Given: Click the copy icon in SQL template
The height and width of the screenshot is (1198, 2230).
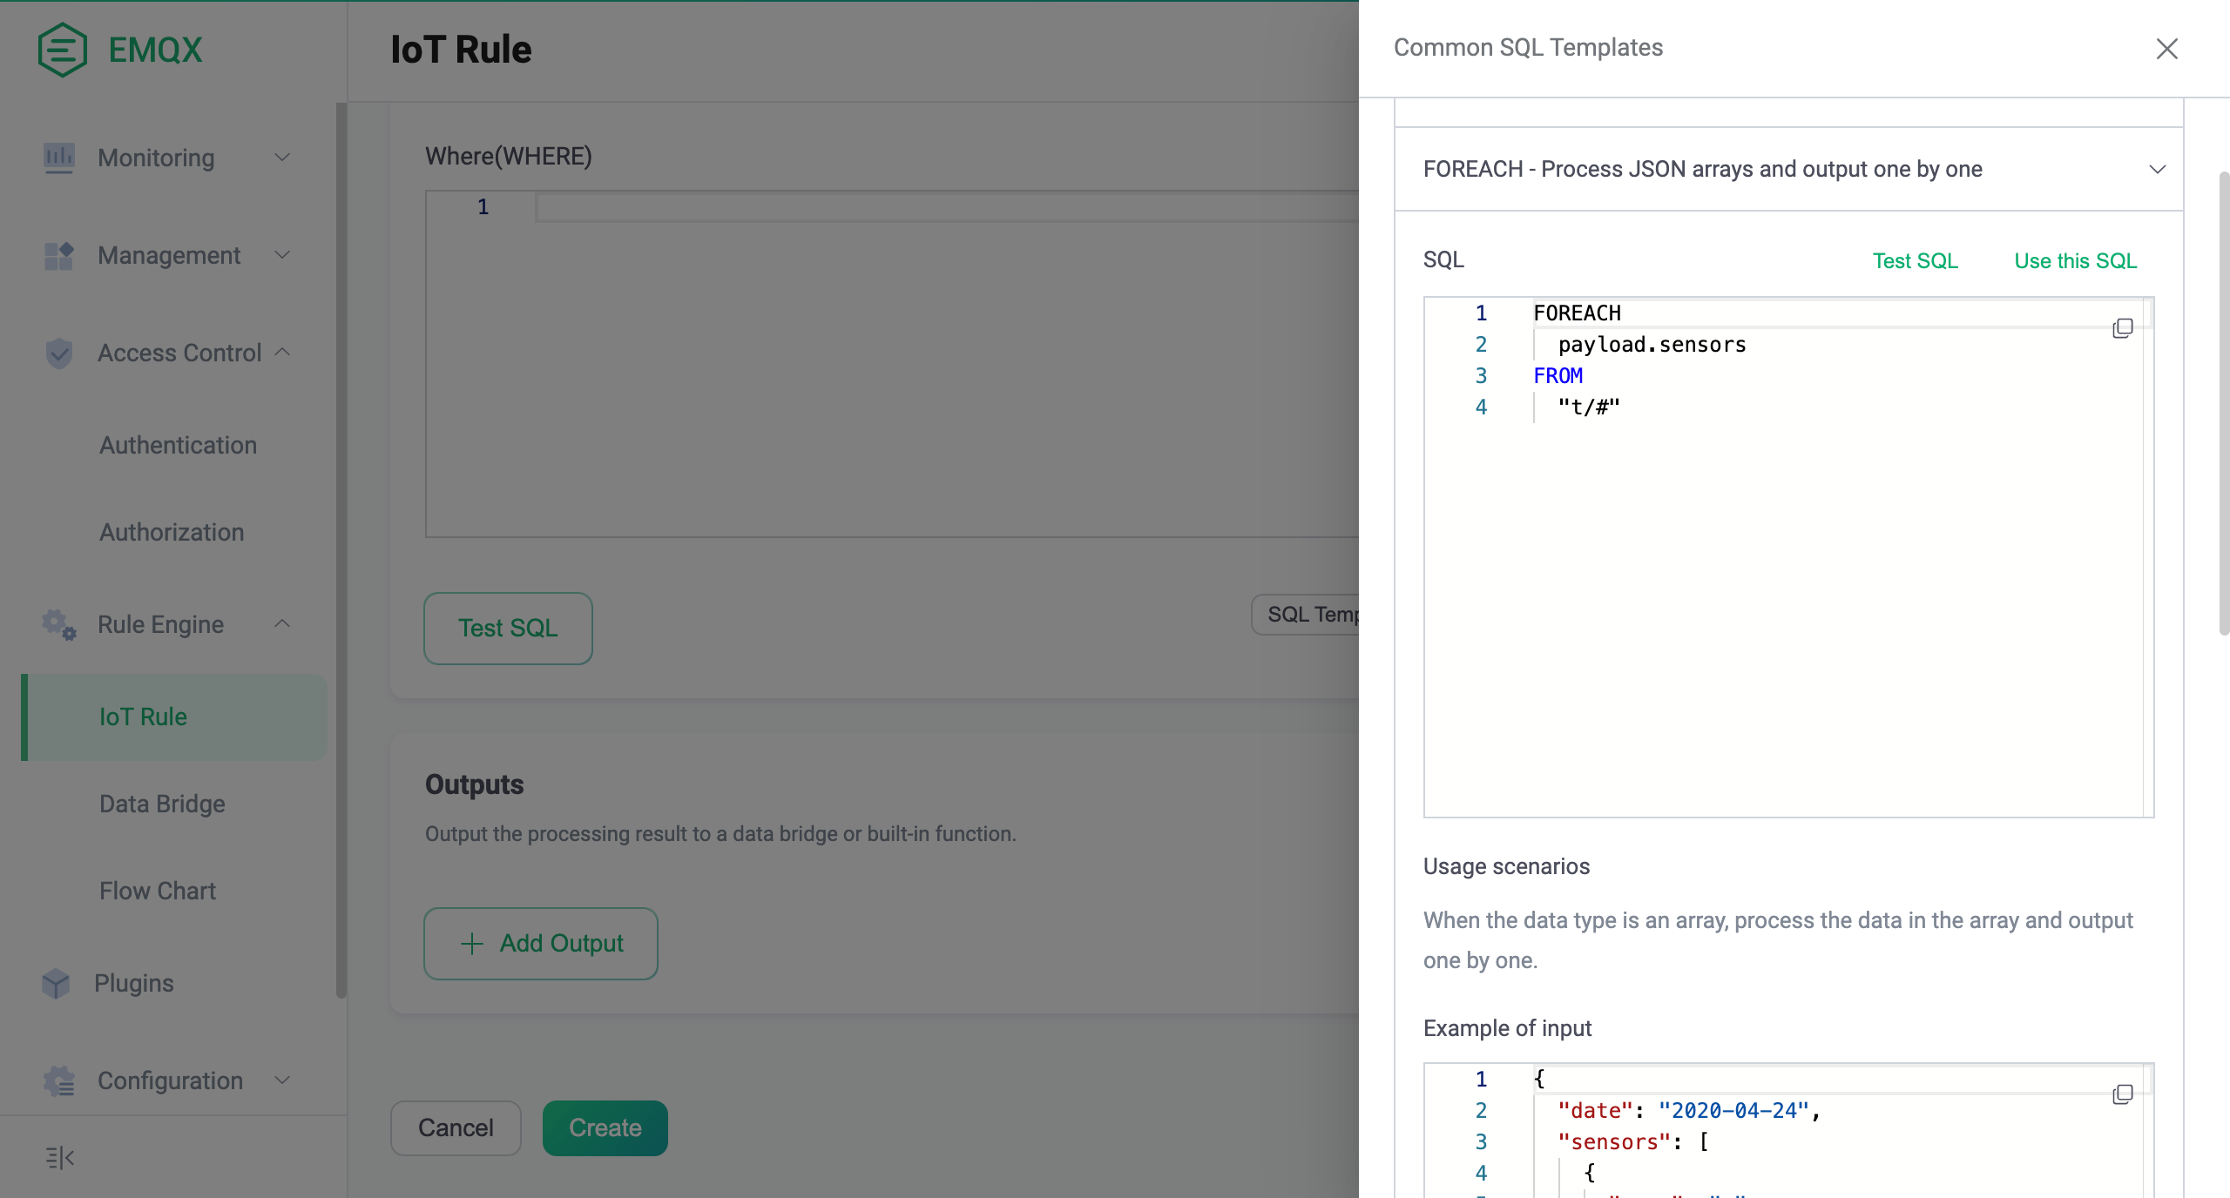Looking at the screenshot, I should tap(2122, 327).
